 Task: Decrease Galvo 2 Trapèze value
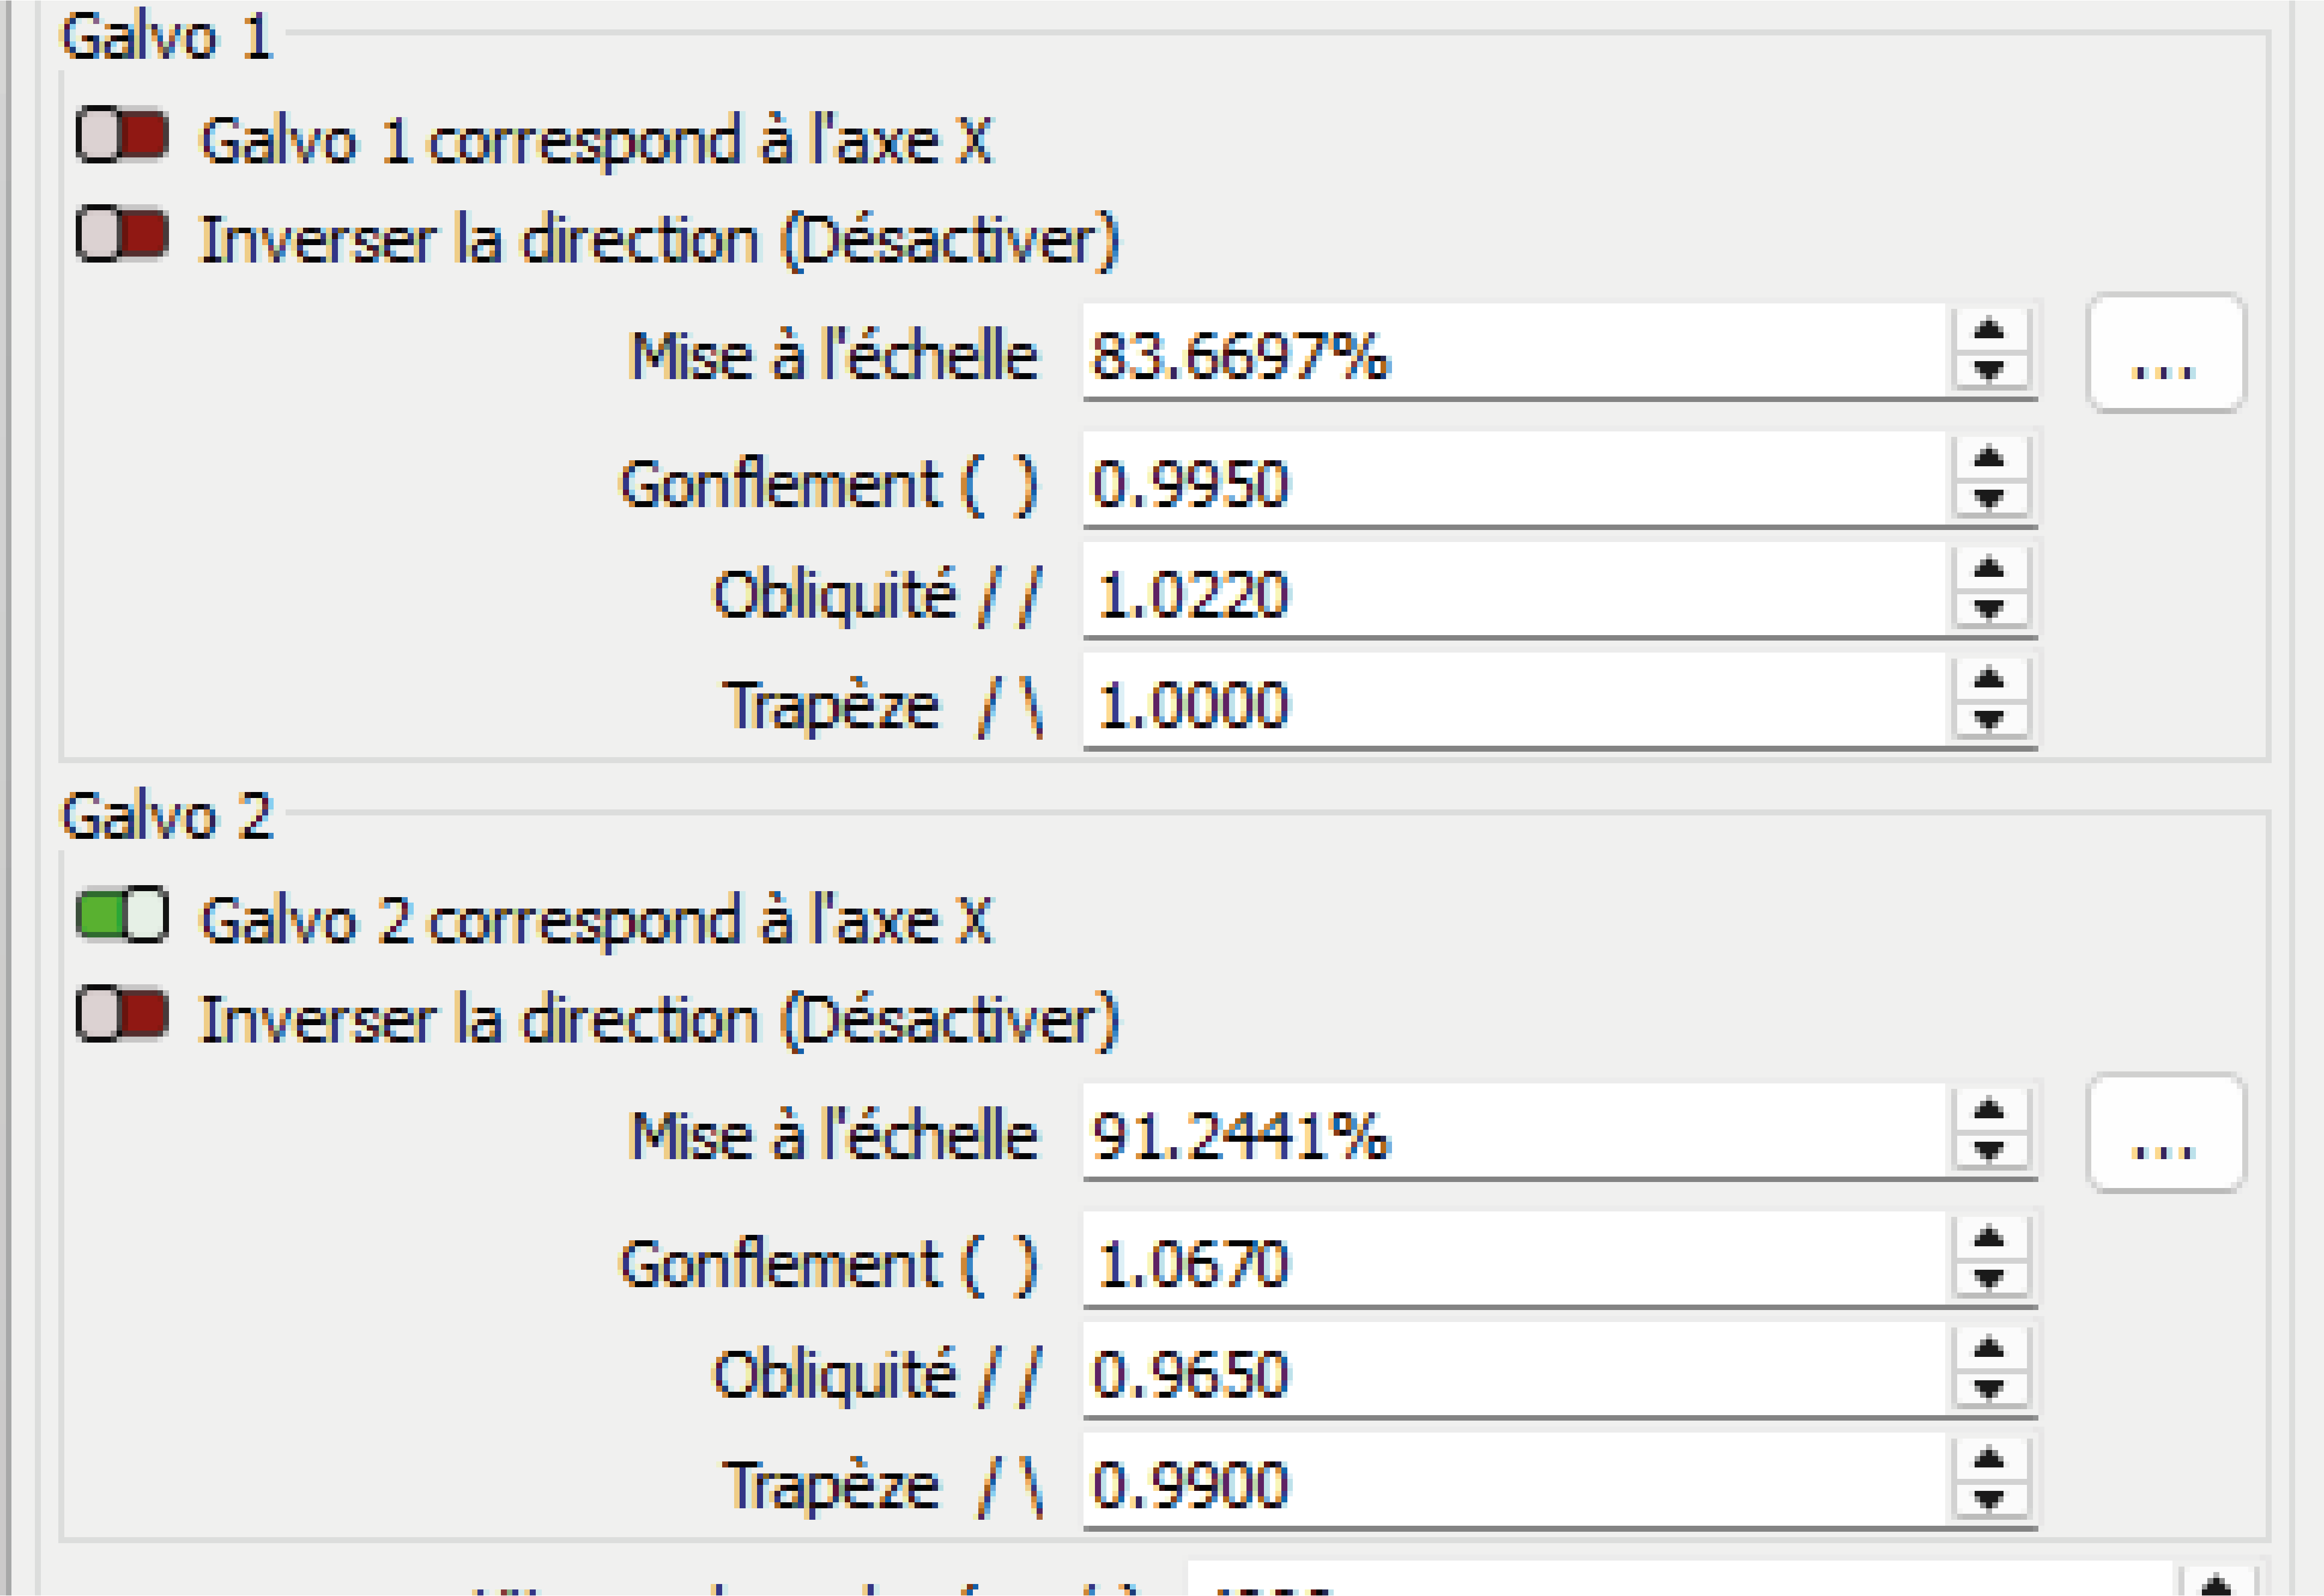click(1989, 1500)
